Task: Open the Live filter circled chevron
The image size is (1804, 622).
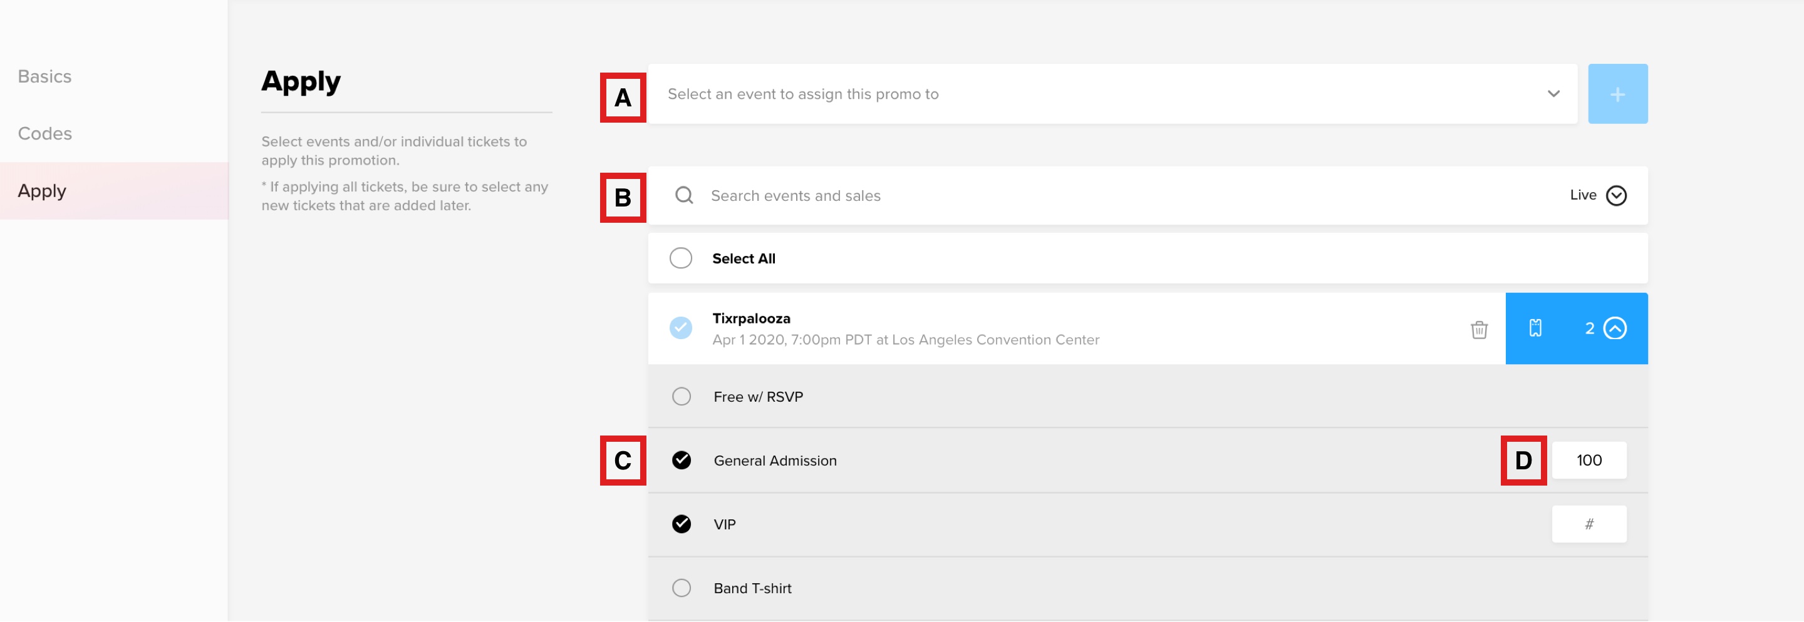Action: tap(1615, 195)
